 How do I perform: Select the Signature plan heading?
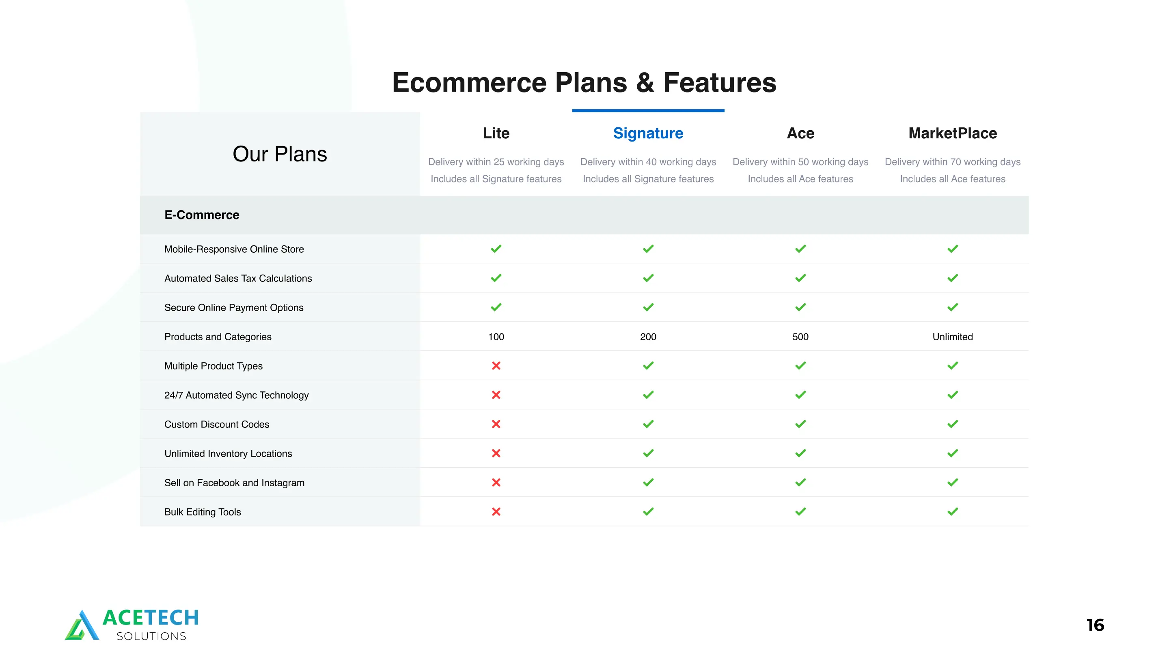click(648, 133)
